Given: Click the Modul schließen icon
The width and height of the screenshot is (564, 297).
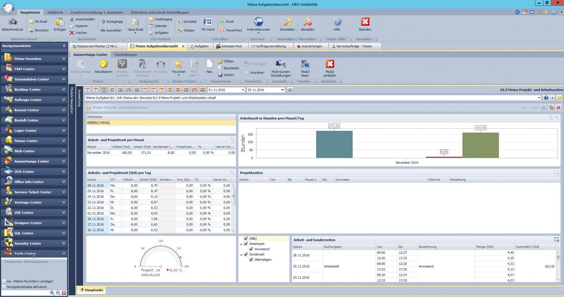Looking at the screenshot, I should tap(330, 65).
